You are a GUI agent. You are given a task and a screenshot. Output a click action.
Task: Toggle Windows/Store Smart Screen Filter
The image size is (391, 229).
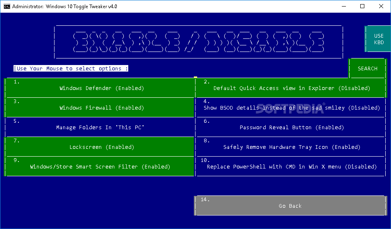pos(100,166)
